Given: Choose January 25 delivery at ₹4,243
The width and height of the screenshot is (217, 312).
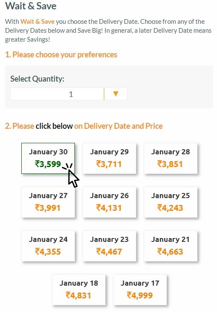Looking at the screenshot, I should coord(171,202).
